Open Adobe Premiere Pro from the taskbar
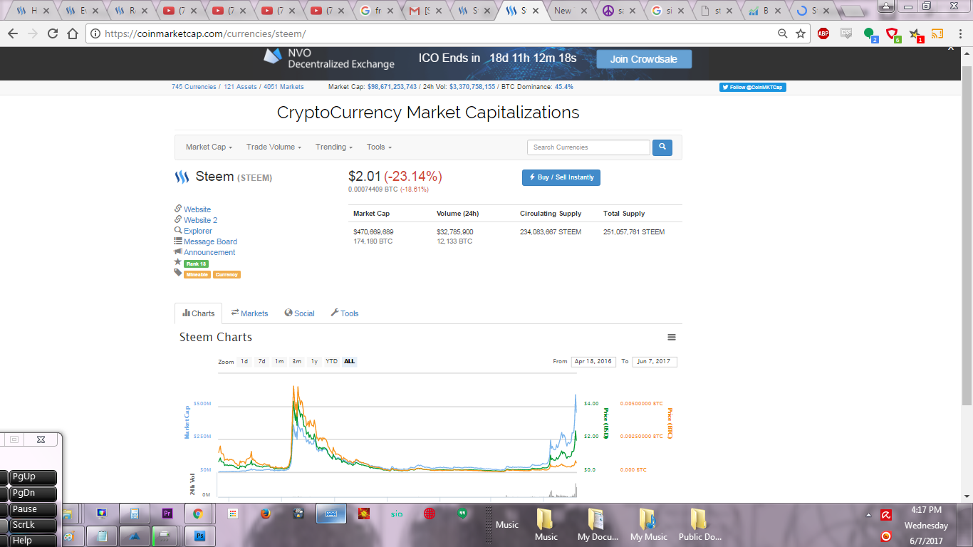 pyautogui.click(x=169, y=513)
